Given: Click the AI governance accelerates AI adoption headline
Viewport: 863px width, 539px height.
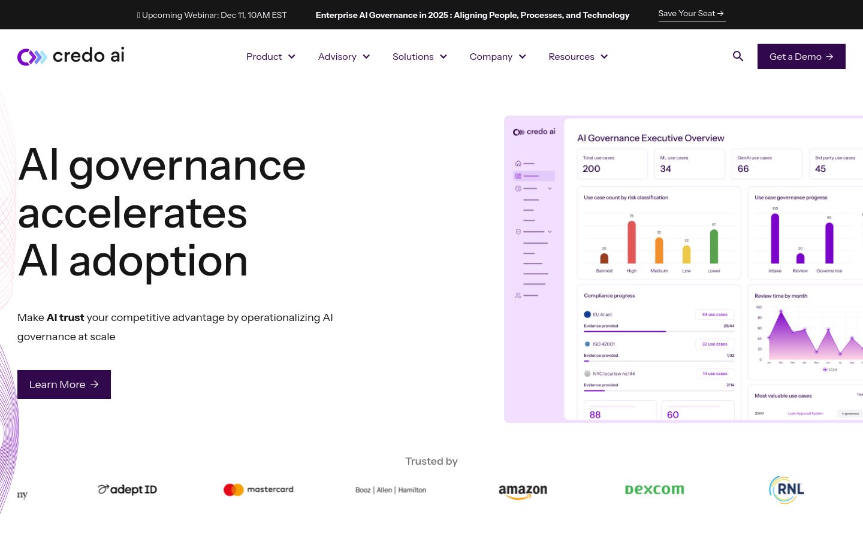Looking at the screenshot, I should [x=162, y=213].
